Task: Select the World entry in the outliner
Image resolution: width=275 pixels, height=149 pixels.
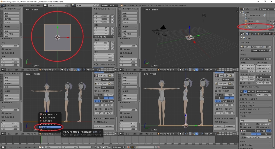Action: (249, 18)
